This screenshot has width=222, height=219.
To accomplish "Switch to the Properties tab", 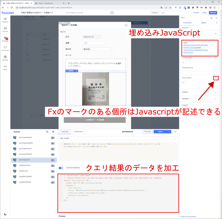I will coord(187,23).
